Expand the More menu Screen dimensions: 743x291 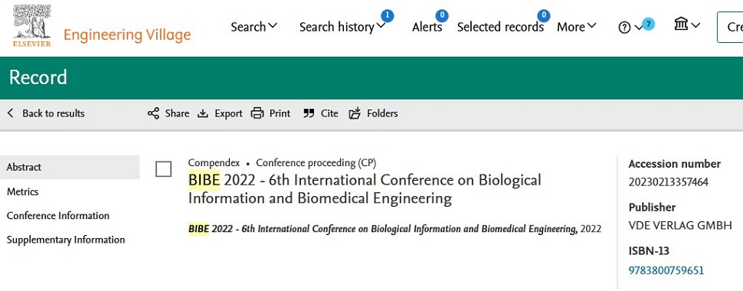coord(577,27)
